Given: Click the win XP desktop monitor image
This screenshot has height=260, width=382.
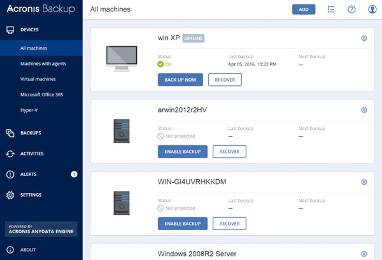Looking at the screenshot, I should click(x=122, y=59).
